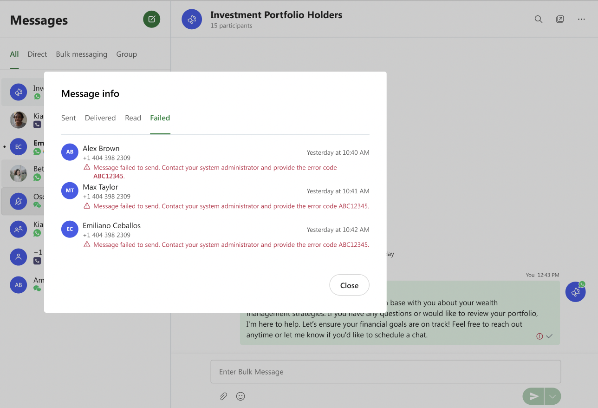Close the Message info dialog

coord(349,285)
